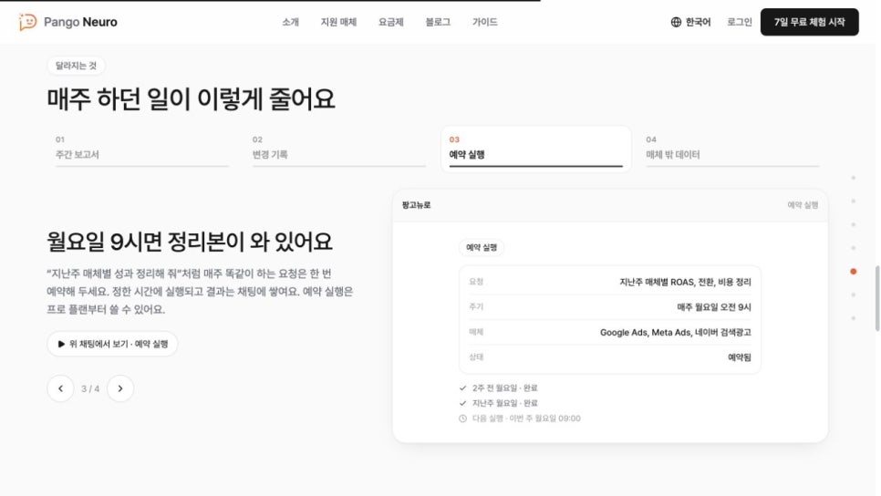Click the 다음 실행 · 이번 주 월요일 09:00 text
The height and width of the screenshot is (496, 881).
pyautogui.click(x=526, y=418)
